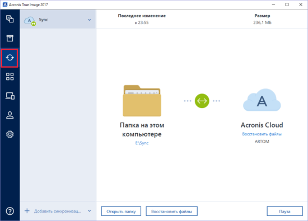
Task: Expand the Добавить синхронизацию dropdown arrow
Action: pos(90,211)
